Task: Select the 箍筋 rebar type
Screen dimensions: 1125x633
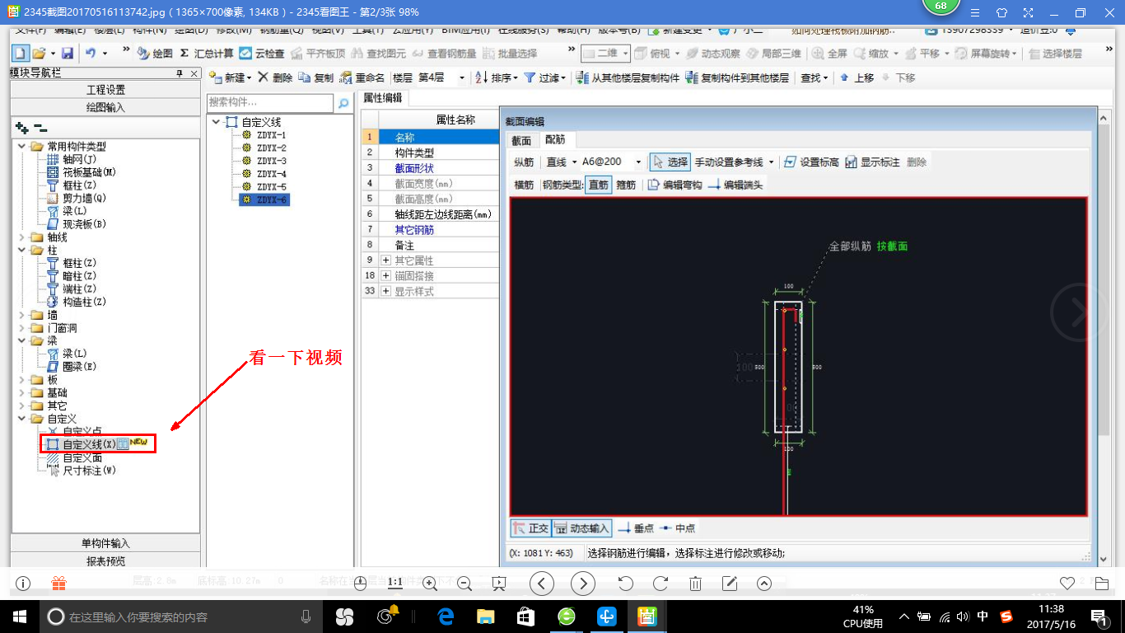Action: click(626, 185)
